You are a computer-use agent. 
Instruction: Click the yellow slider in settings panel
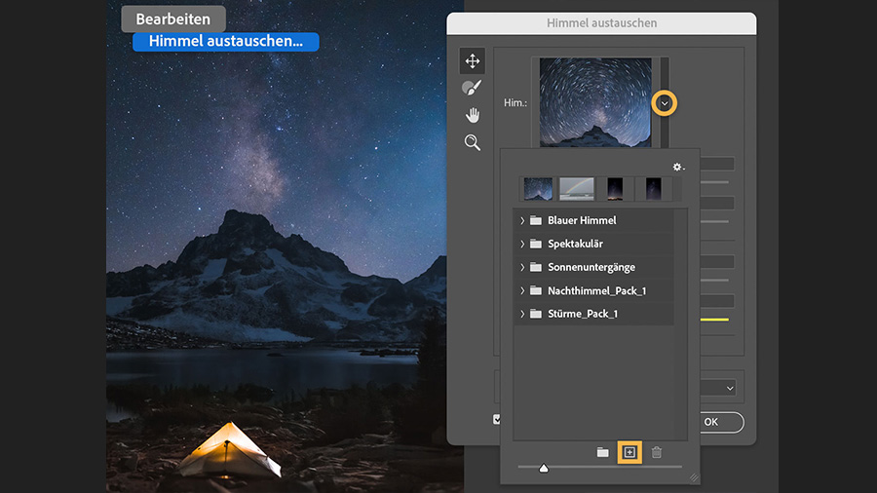pos(714,320)
